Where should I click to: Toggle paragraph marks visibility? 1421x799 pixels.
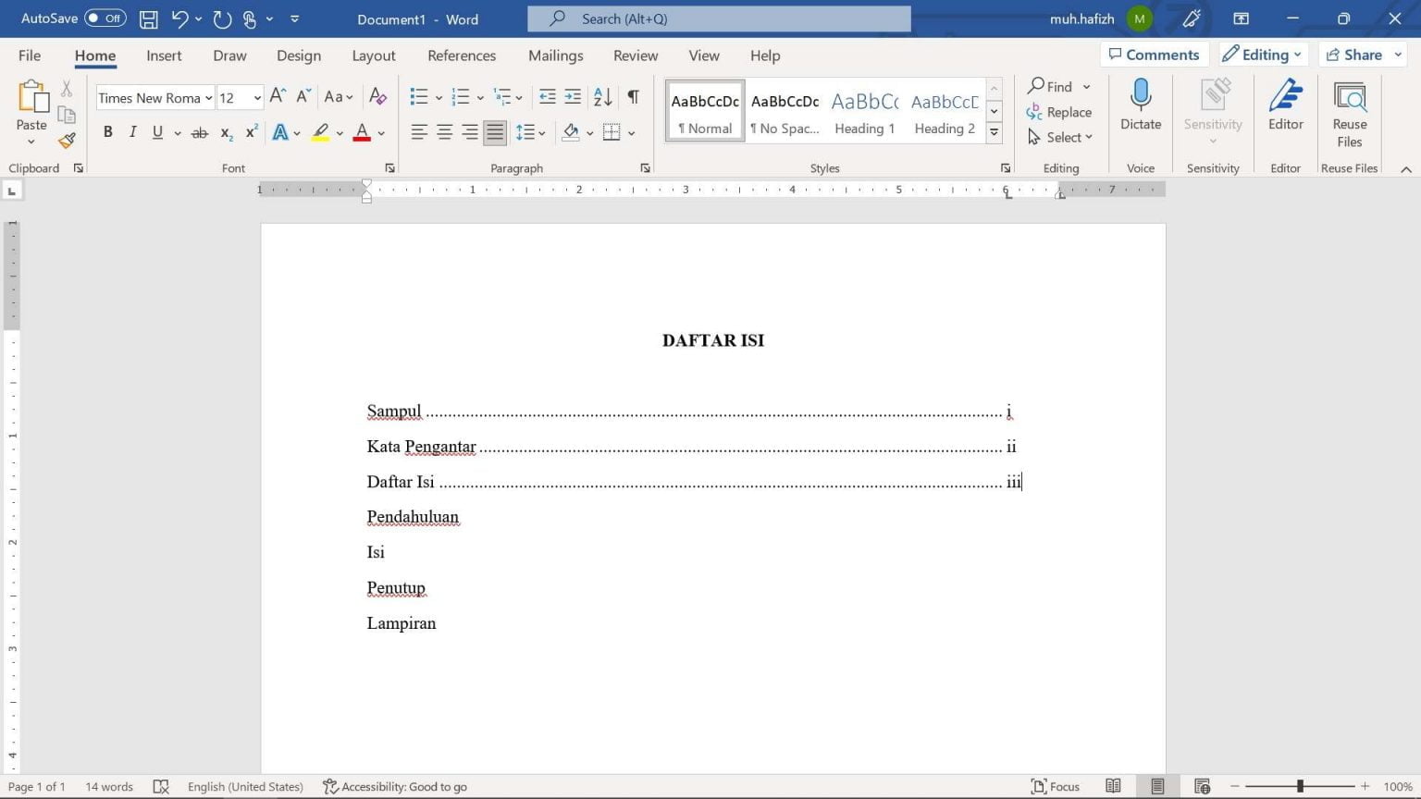[633, 96]
